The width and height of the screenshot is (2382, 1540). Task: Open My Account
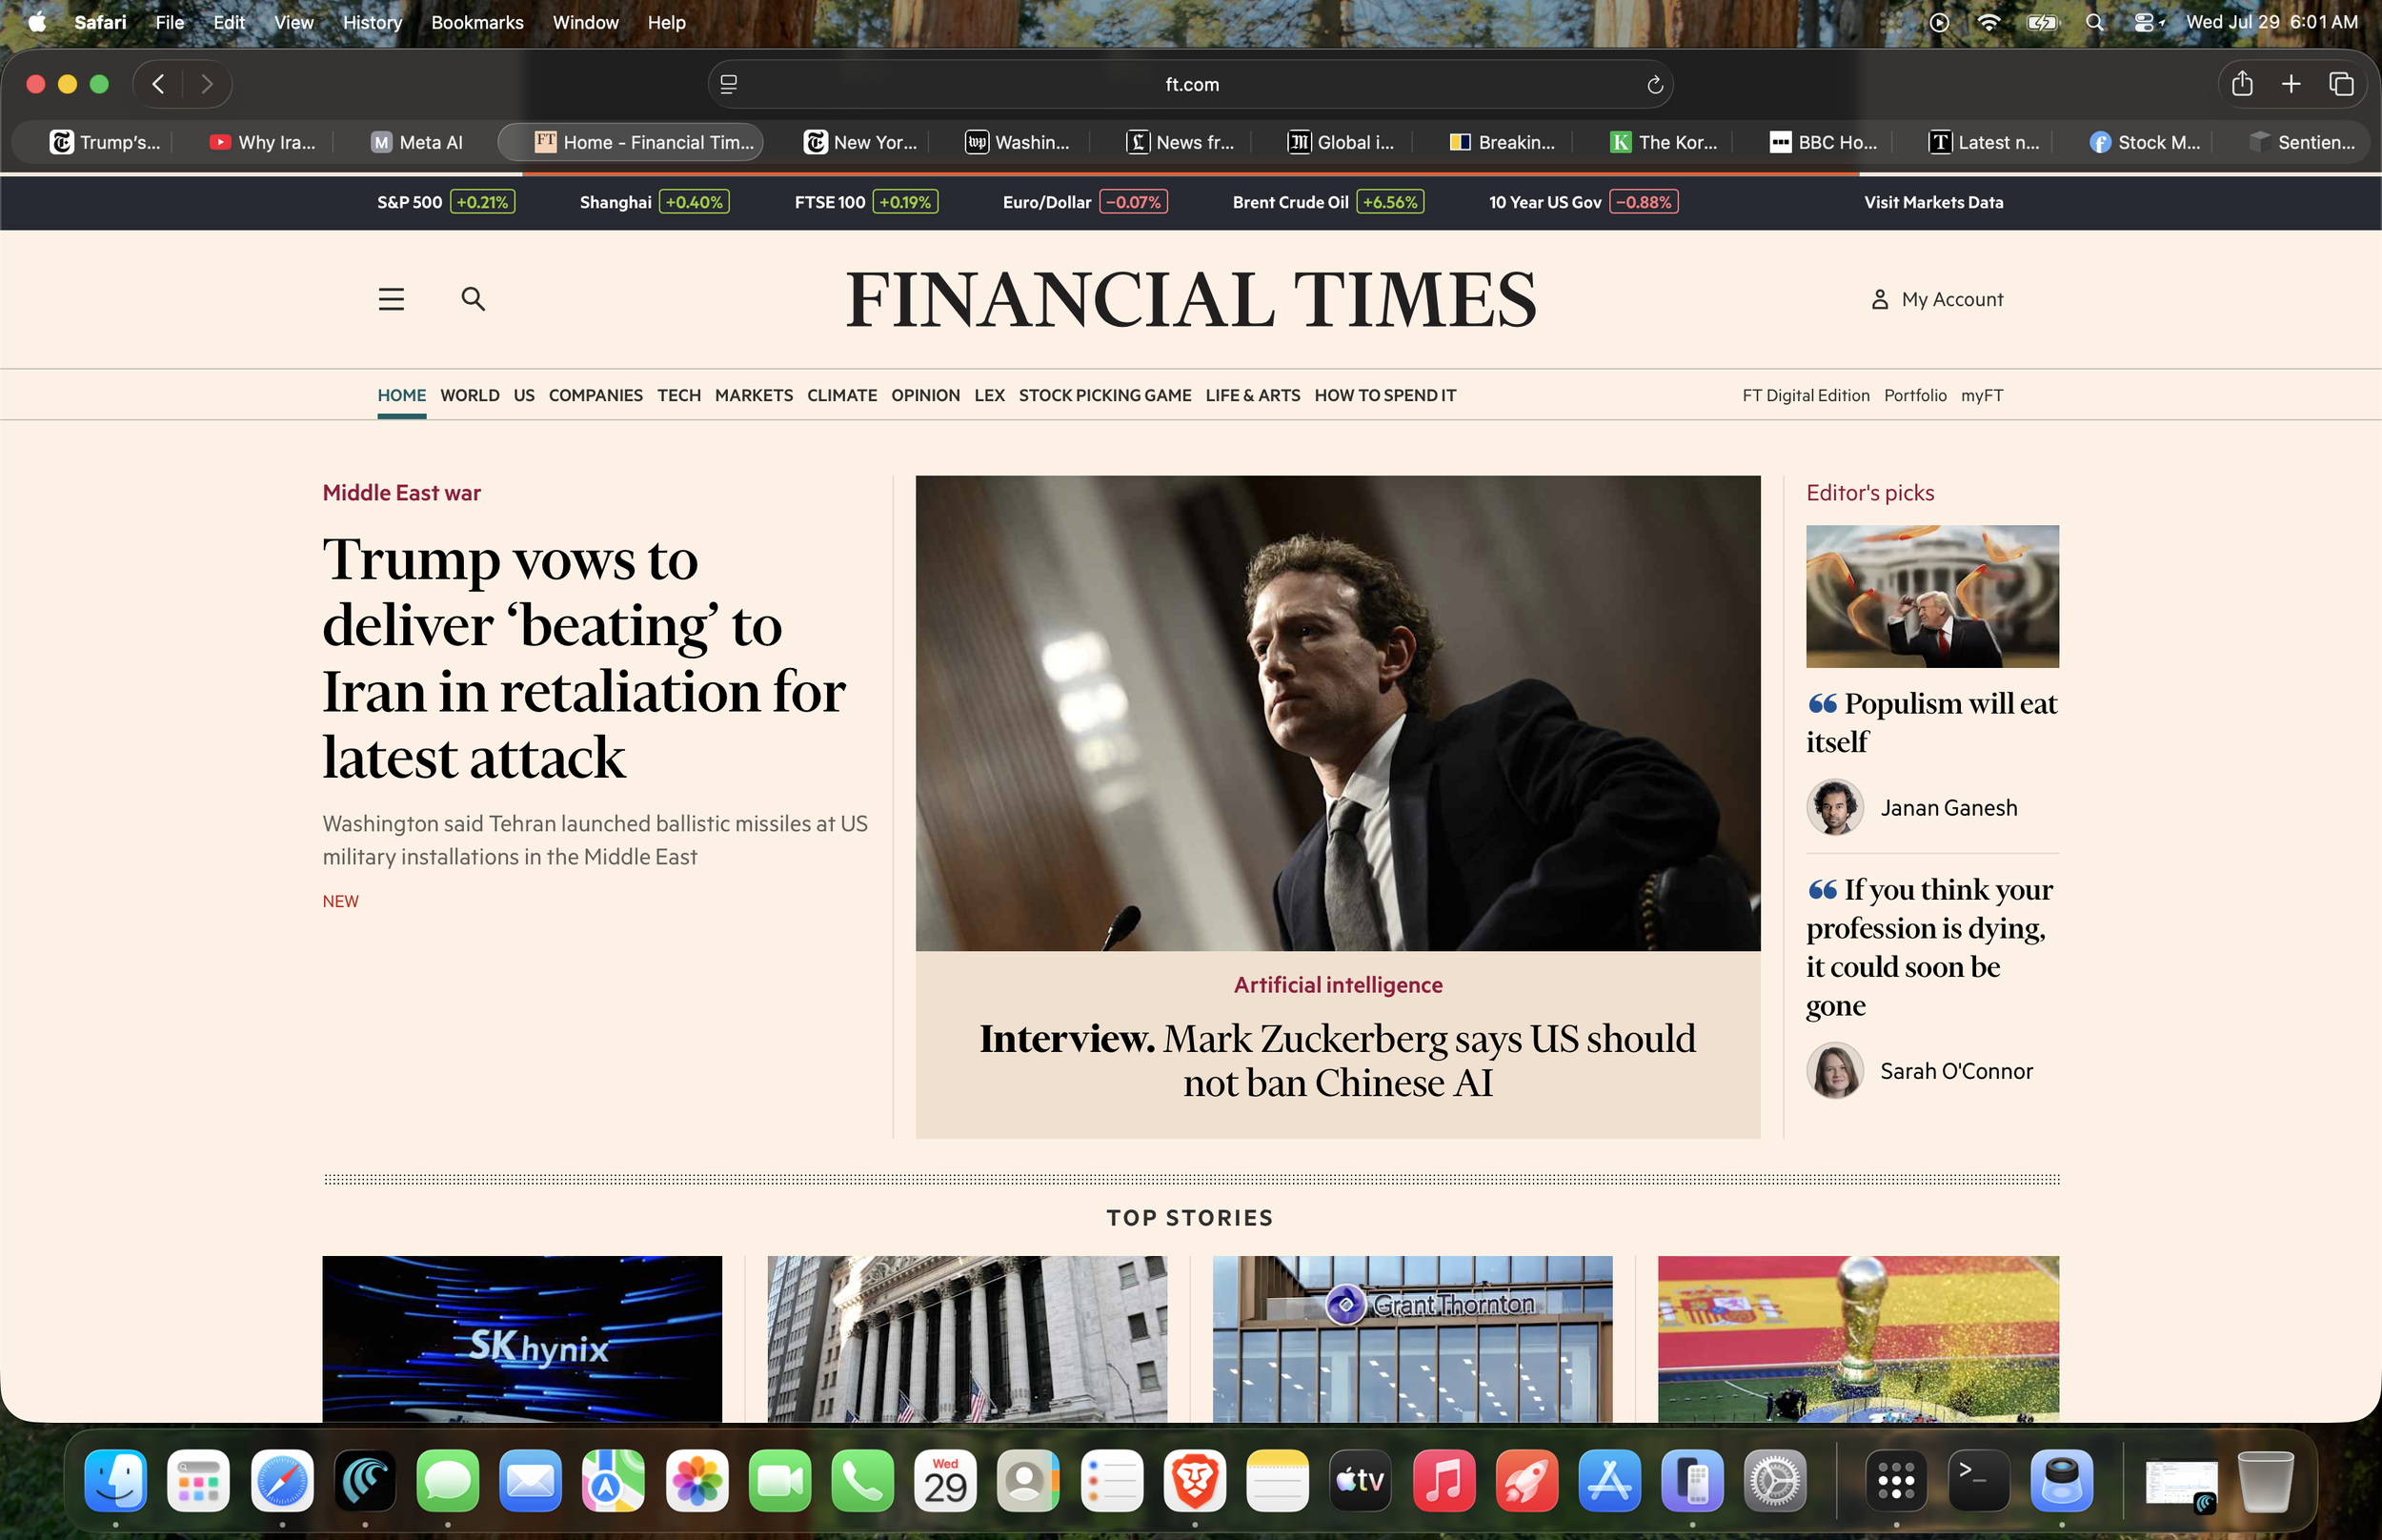[1936, 299]
